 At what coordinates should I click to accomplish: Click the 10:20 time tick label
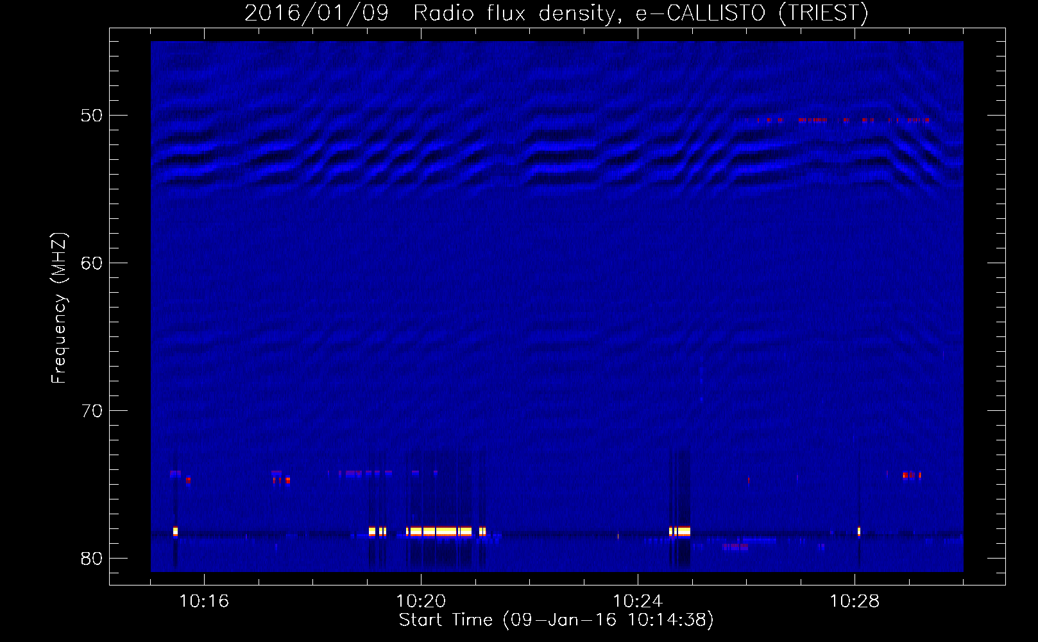421,602
